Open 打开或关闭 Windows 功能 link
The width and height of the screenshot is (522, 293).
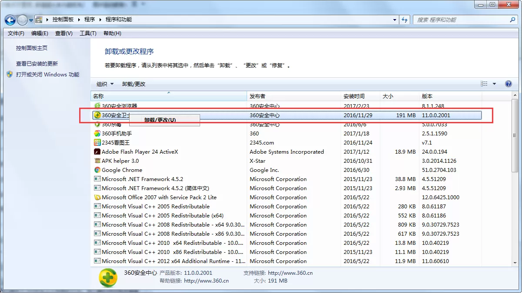(x=48, y=74)
